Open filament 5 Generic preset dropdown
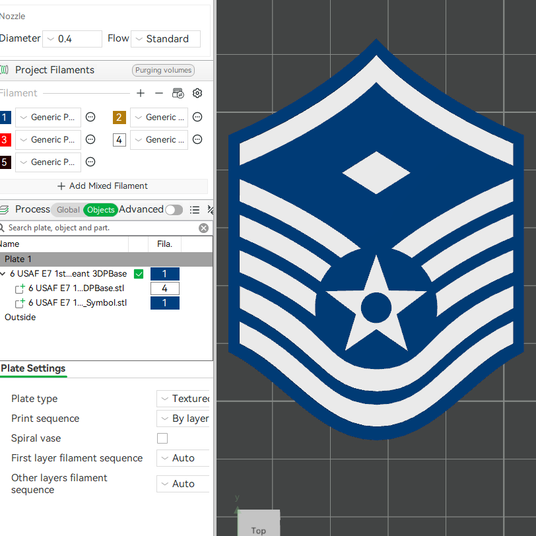This screenshot has width=536, height=536. point(48,162)
